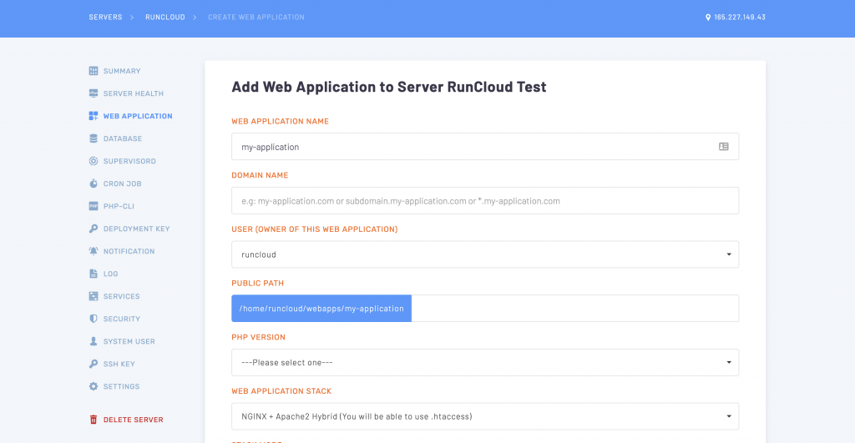Click the page heading Add Web Application
Screen dimensions: 855x443
(x=389, y=88)
